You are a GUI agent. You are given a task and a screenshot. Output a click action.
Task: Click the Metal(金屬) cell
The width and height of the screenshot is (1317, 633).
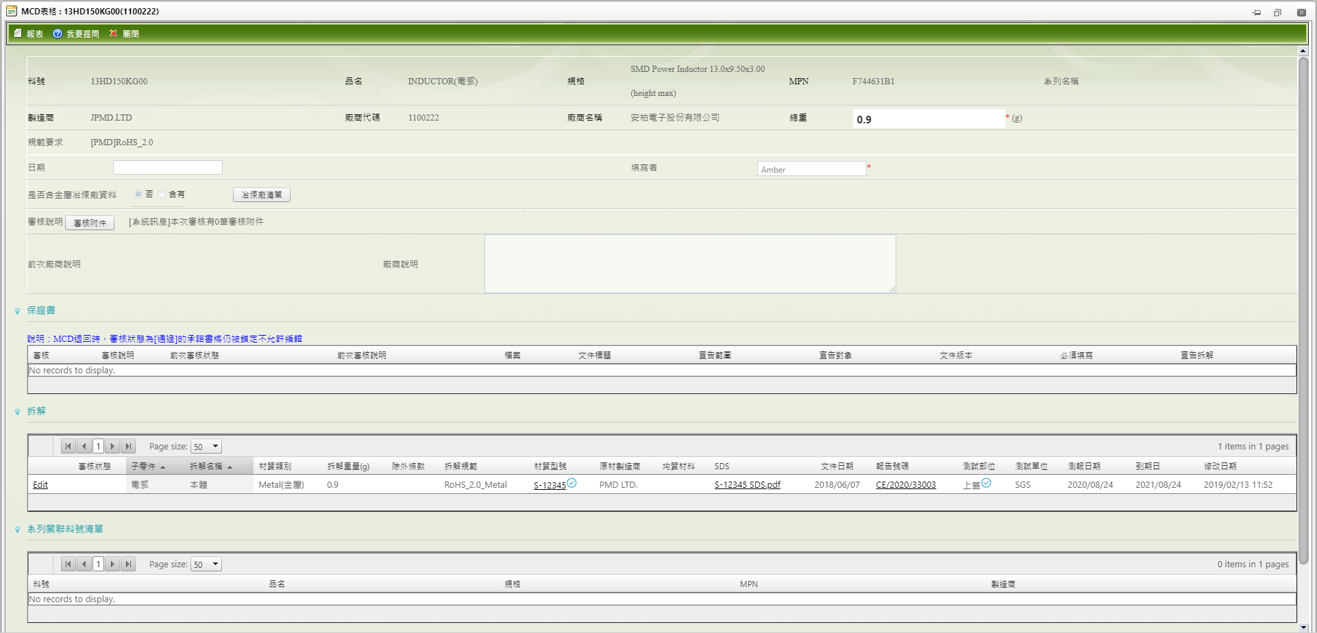pos(281,484)
